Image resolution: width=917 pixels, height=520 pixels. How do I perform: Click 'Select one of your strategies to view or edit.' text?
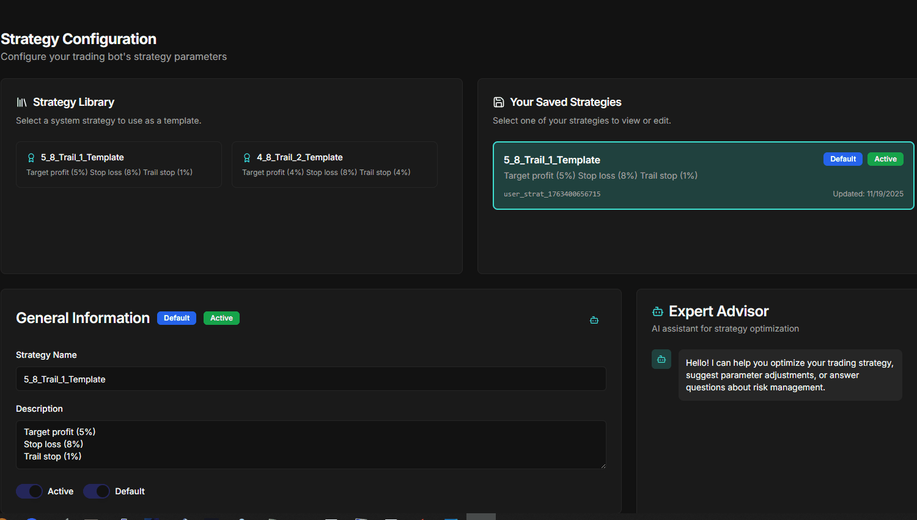tap(582, 121)
